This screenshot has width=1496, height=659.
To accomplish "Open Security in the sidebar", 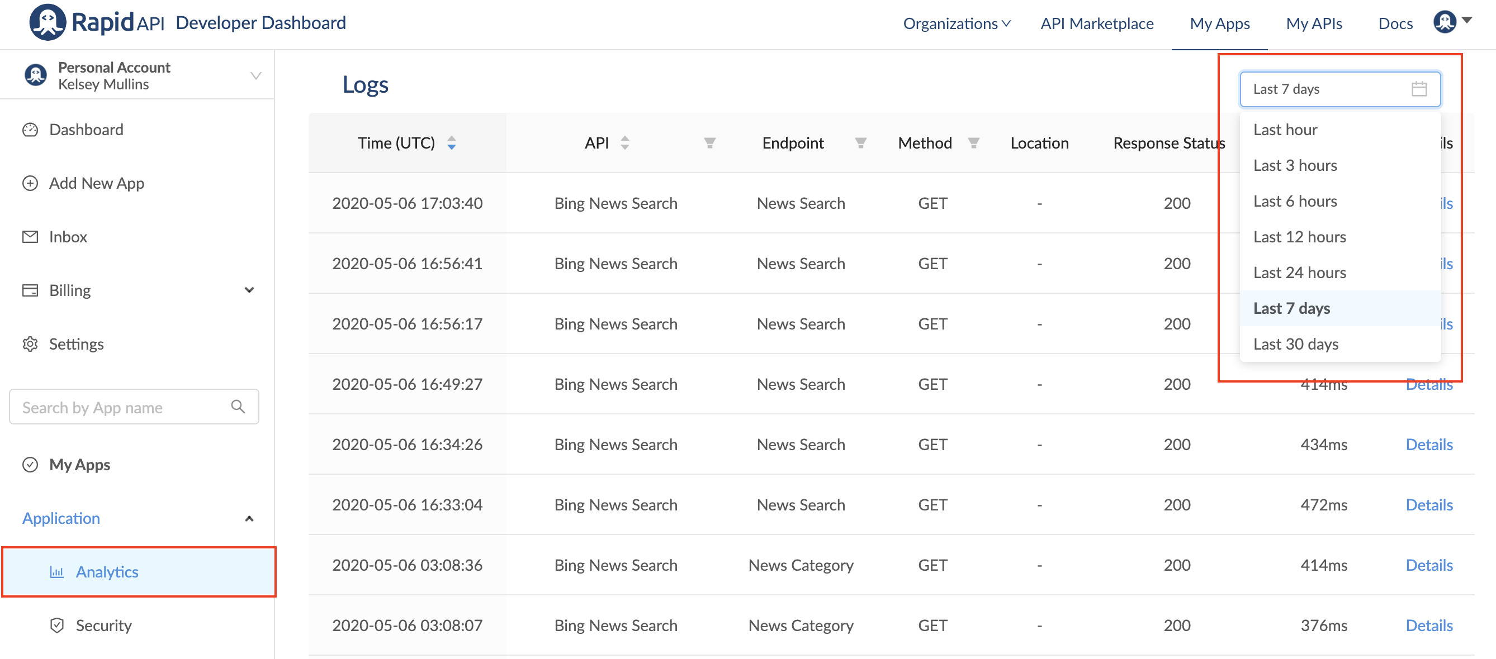I will [103, 625].
